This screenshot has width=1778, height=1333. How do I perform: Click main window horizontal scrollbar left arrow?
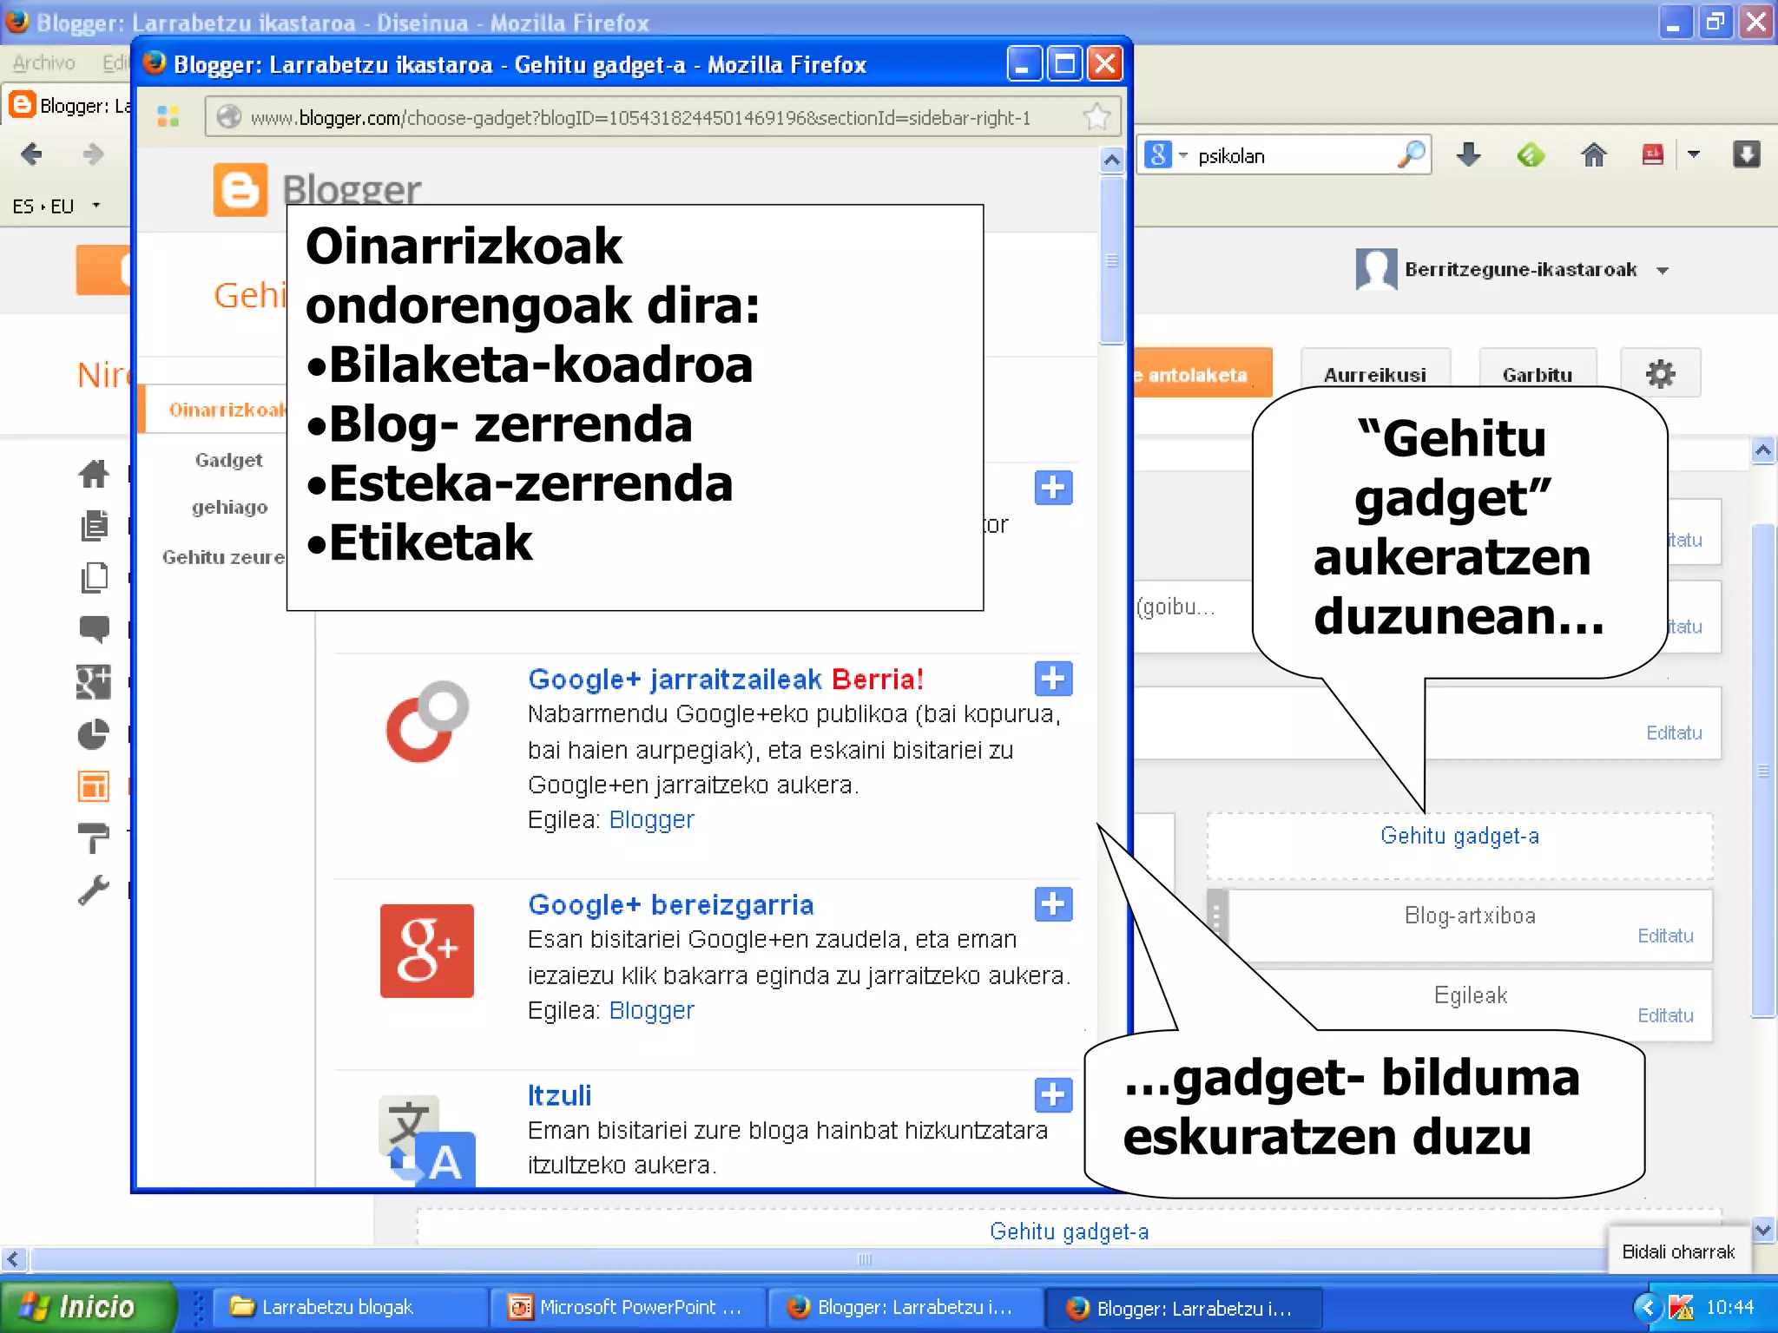point(13,1258)
